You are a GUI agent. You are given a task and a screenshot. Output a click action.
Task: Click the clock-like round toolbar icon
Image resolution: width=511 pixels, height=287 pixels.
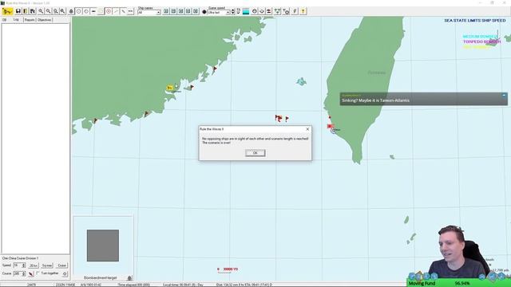[254, 11]
